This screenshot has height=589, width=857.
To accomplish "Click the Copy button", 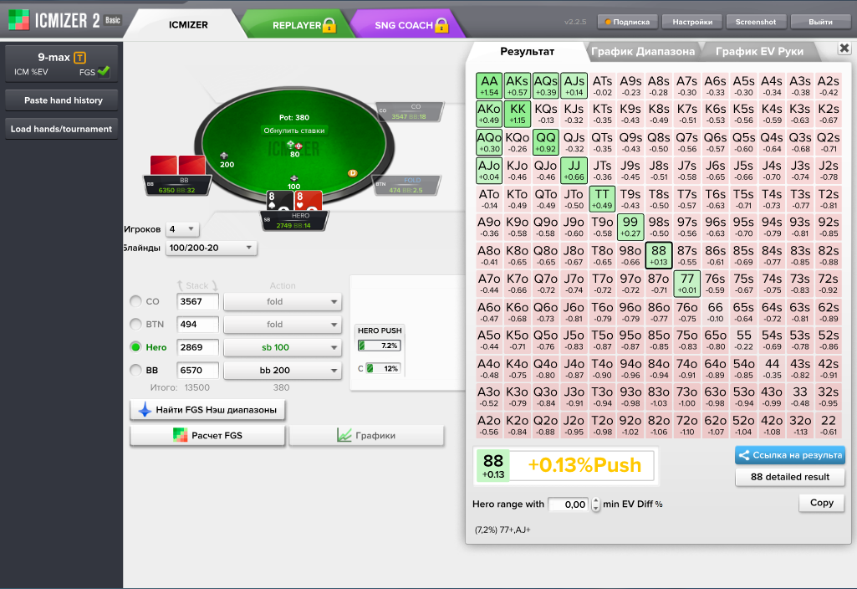I will pos(821,503).
